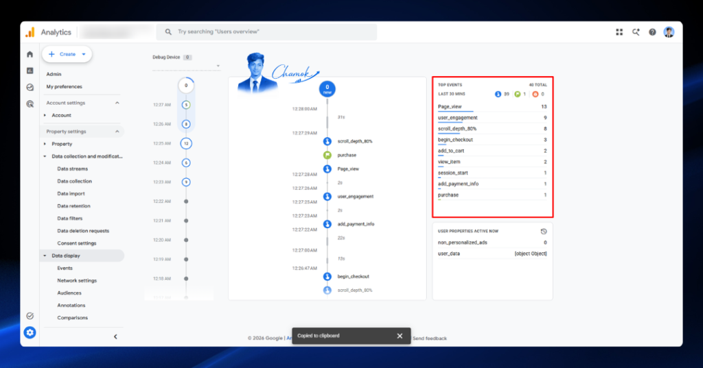Collapse the admin sidebar with arrow
Screen dimensions: 703x368
click(x=115, y=336)
